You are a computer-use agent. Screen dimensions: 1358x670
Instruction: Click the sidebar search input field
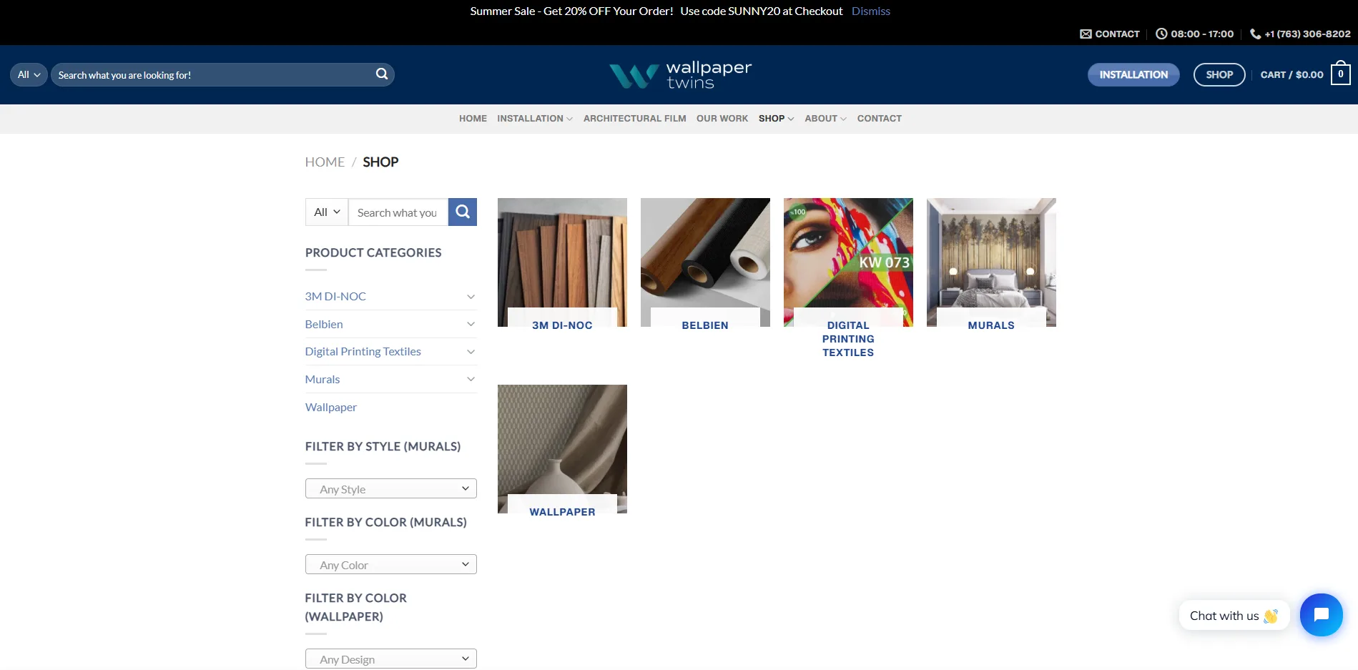[398, 212]
